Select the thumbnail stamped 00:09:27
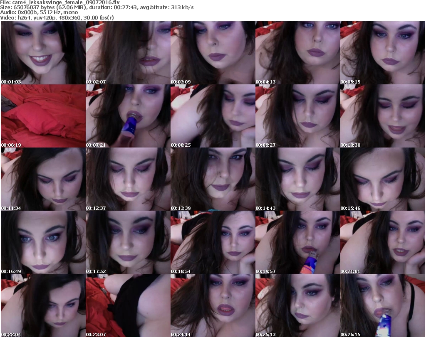 click(x=297, y=116)
